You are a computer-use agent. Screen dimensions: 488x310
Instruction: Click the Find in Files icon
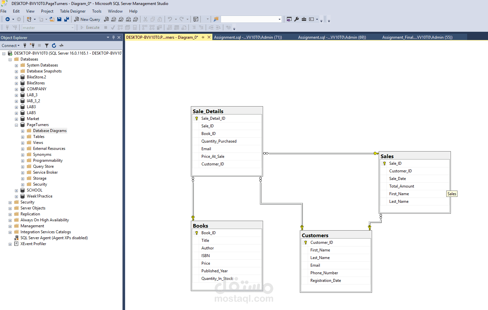point(216,19)
